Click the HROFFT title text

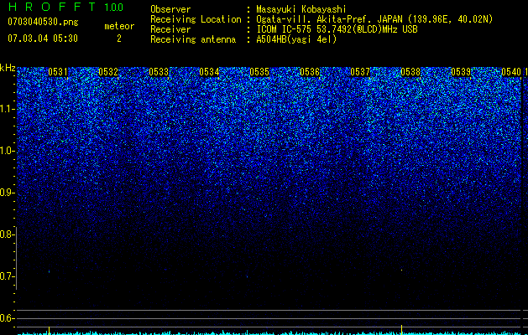tap(52, 7)
